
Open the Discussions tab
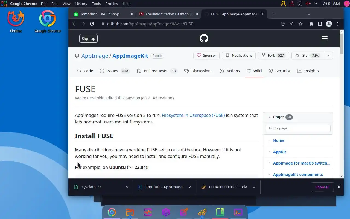198,71
